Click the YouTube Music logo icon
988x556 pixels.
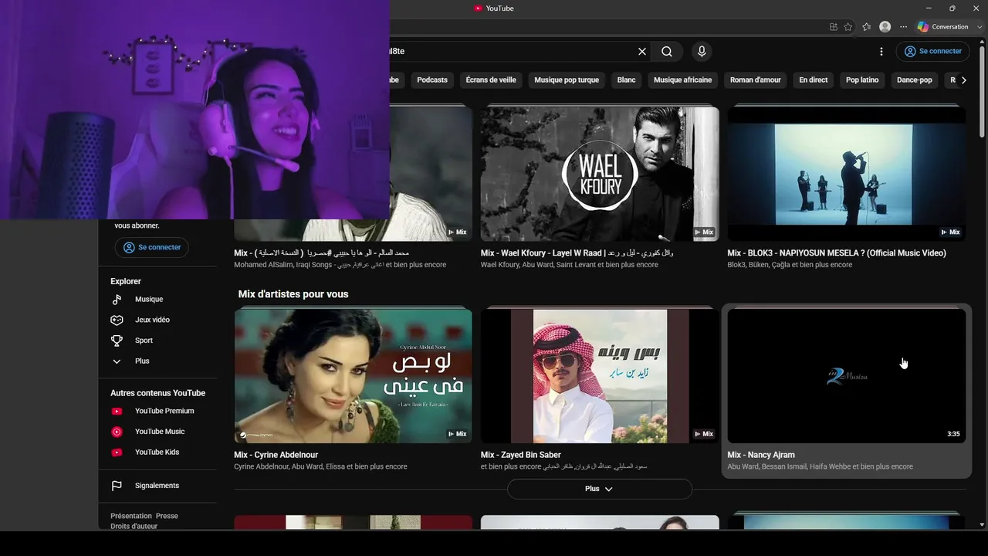(x=117, y=432)
